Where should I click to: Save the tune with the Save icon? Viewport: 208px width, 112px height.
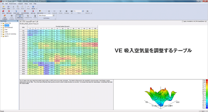pyautogui.click(x=8, y=7)
